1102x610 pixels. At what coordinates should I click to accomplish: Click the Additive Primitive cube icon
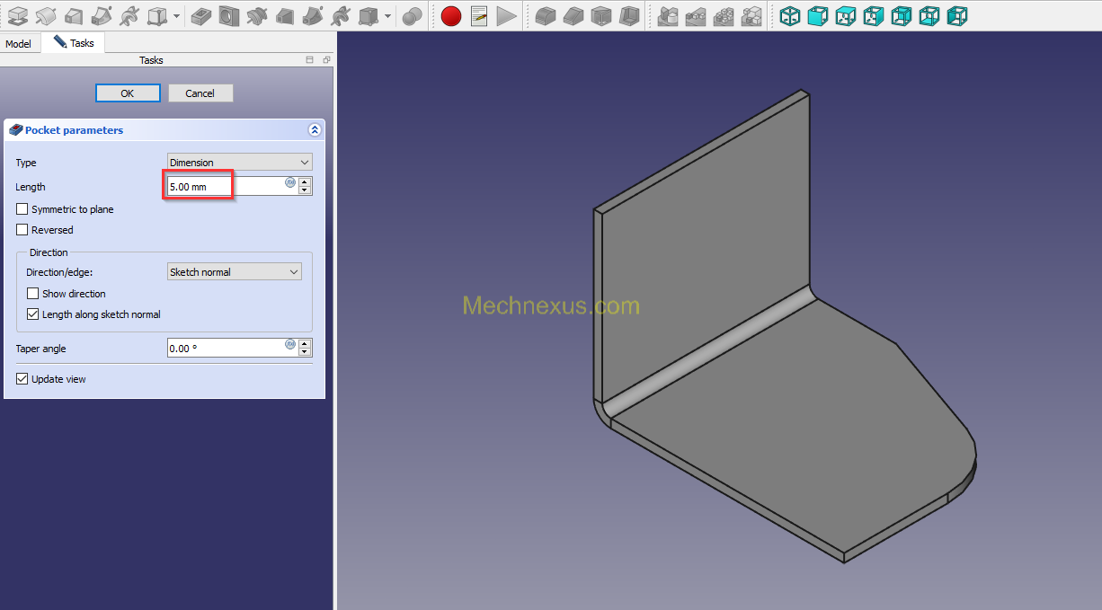(157, 15)
